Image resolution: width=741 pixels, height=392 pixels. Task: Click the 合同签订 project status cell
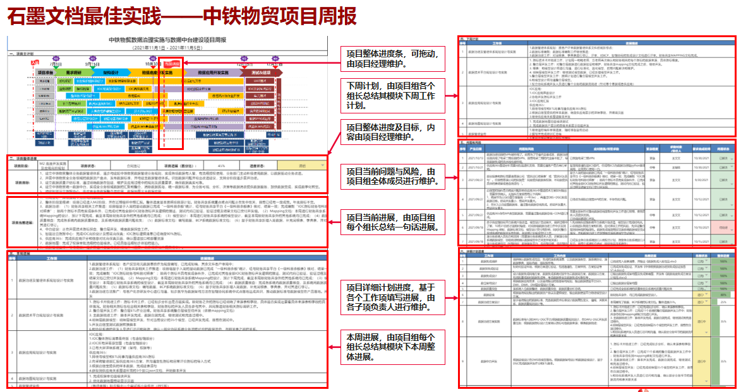pyautogui.click(x=133, y=166)
